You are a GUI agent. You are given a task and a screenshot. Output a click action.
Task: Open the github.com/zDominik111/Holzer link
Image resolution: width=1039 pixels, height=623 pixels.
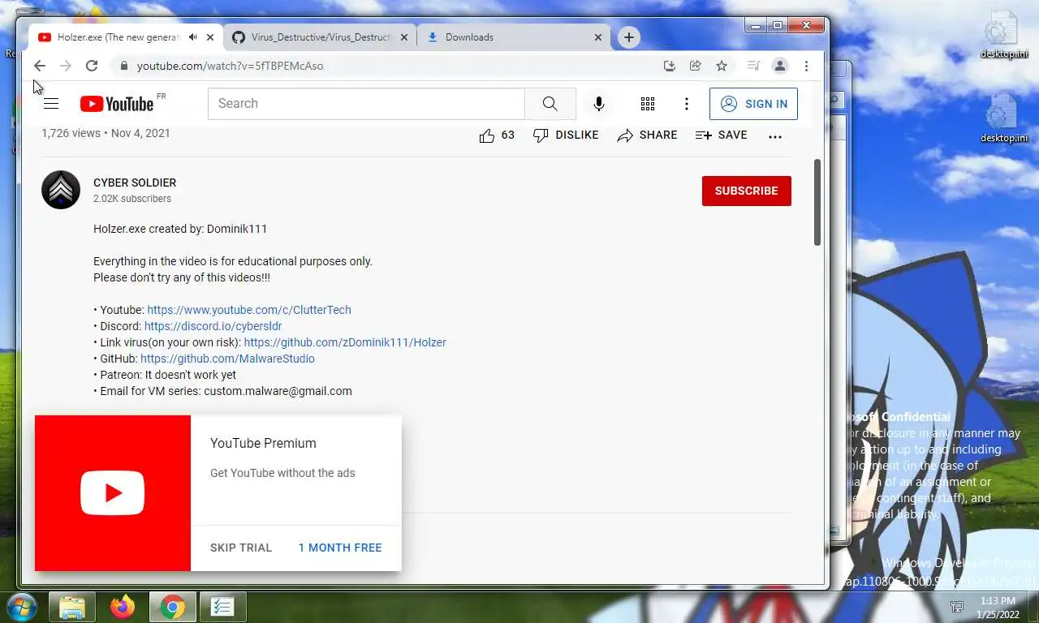pyautogui.click(x=345, y=342)
